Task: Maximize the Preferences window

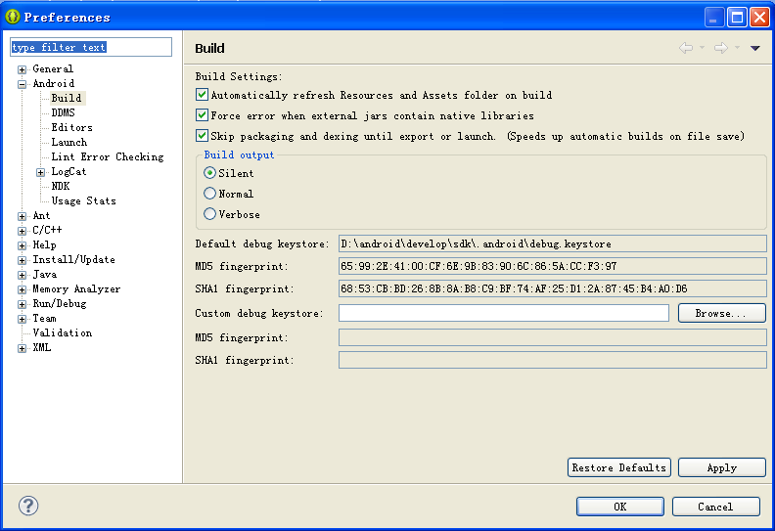Action: (737, 18)
